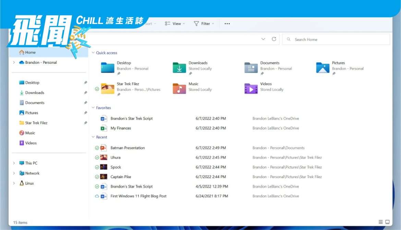Screen dimensions: 401x230
Task: Select the Desktop folder icon in Quick access
Action: coord(107,68)
